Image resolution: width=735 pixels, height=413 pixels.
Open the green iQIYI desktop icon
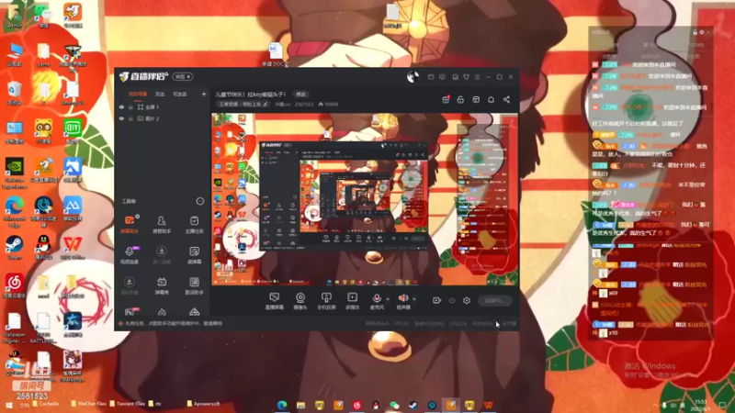click(x=73, y=131)
